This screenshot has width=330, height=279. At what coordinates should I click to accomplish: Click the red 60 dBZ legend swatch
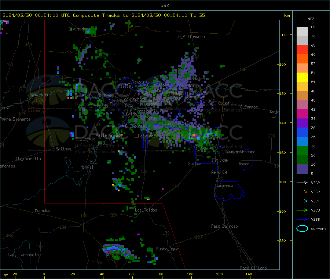point(302,49)
